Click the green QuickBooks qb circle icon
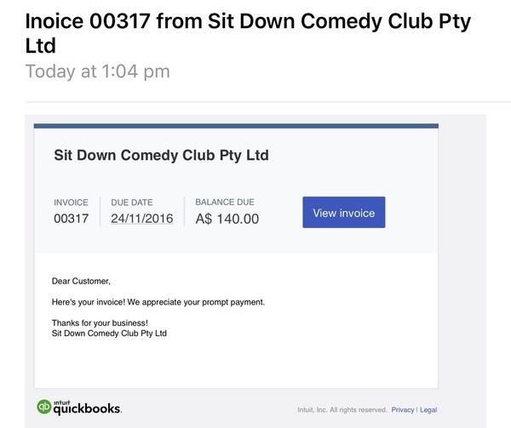This screenshot has width=511, height=428. pyautogui.click(x=44, y=408)
